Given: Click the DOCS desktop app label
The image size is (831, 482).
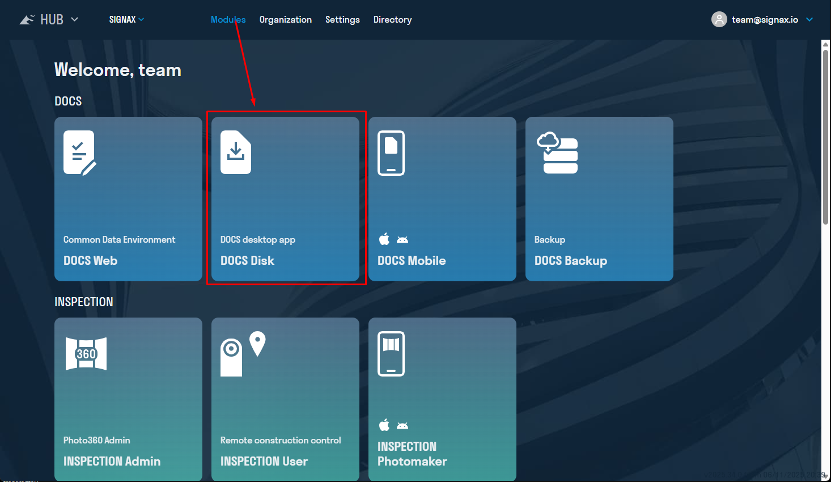Looking at the screenshot, I should point(258,239).
